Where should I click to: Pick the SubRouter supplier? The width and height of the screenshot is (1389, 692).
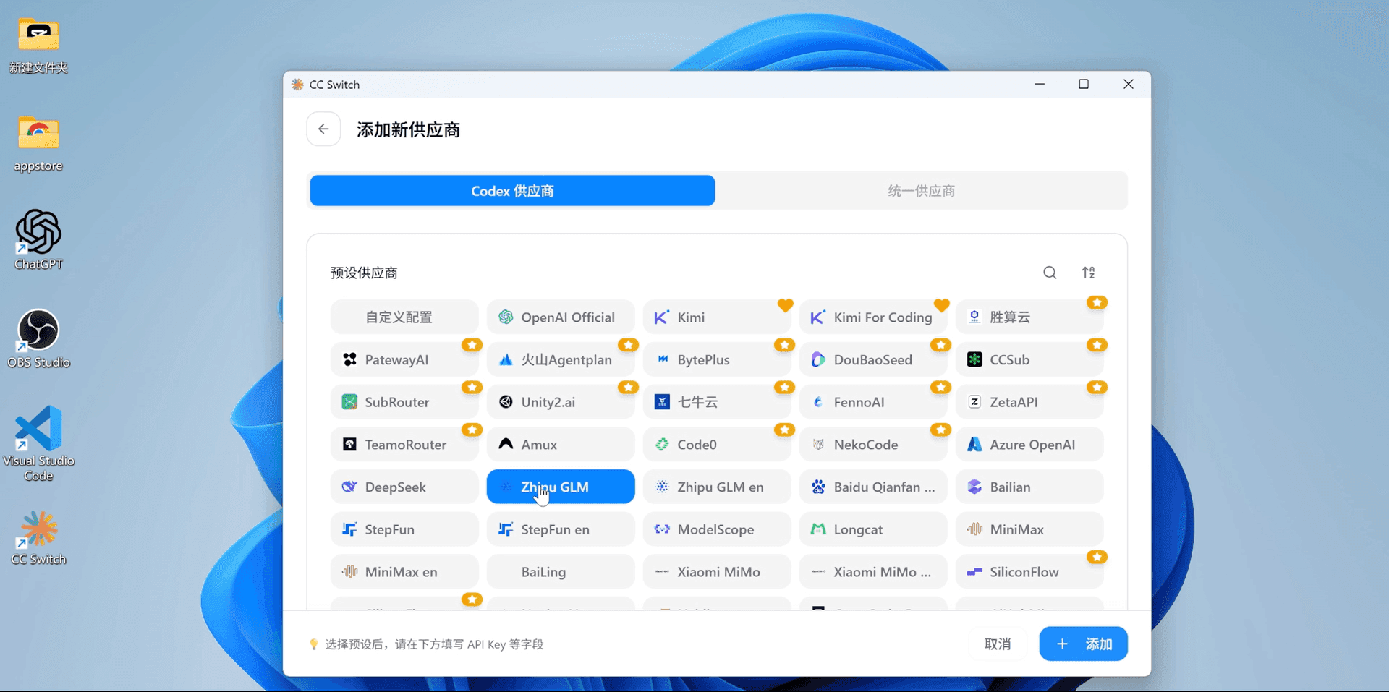(404, 402)
